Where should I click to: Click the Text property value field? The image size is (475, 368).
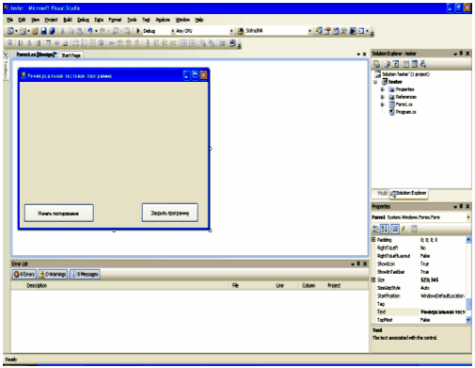point(442,312)
